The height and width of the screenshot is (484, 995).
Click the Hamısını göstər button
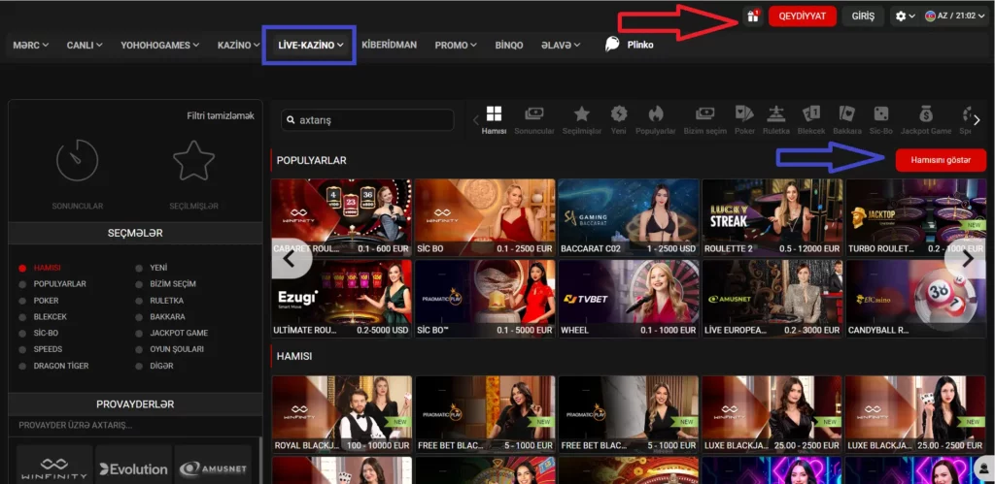[941, 160]
